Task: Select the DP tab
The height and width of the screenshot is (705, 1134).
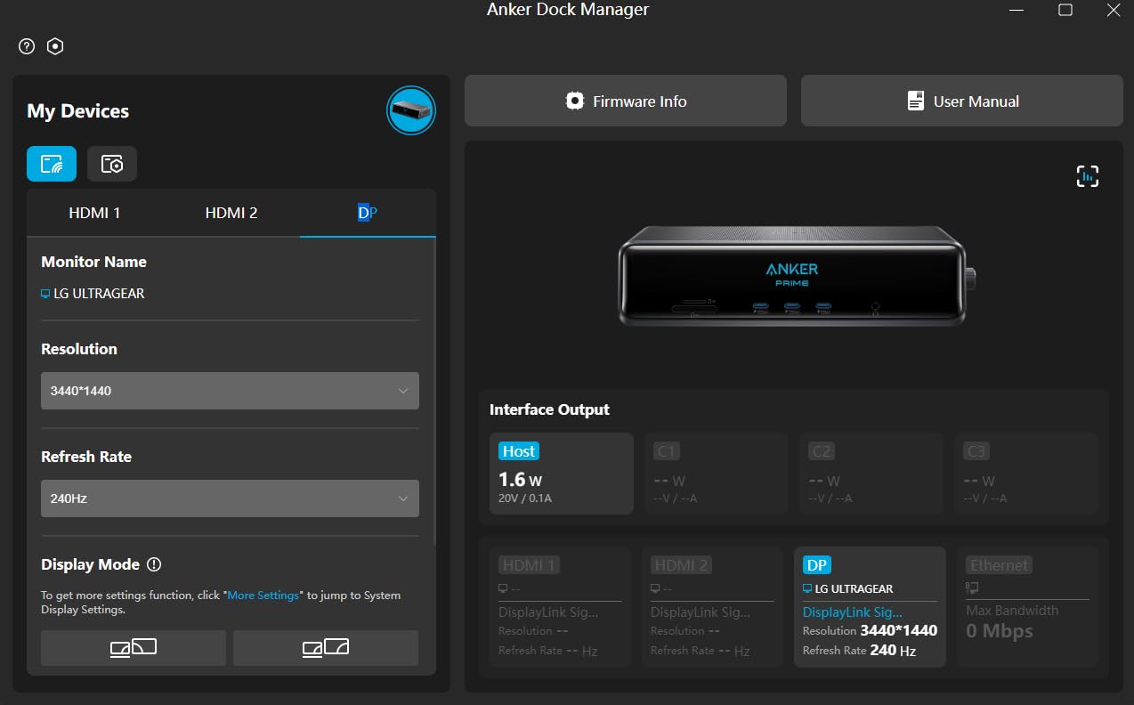Action: pyautogui.click(x=368, y=213)
